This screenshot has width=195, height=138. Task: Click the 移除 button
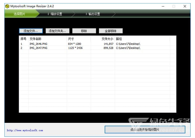[x=84, y=31]
